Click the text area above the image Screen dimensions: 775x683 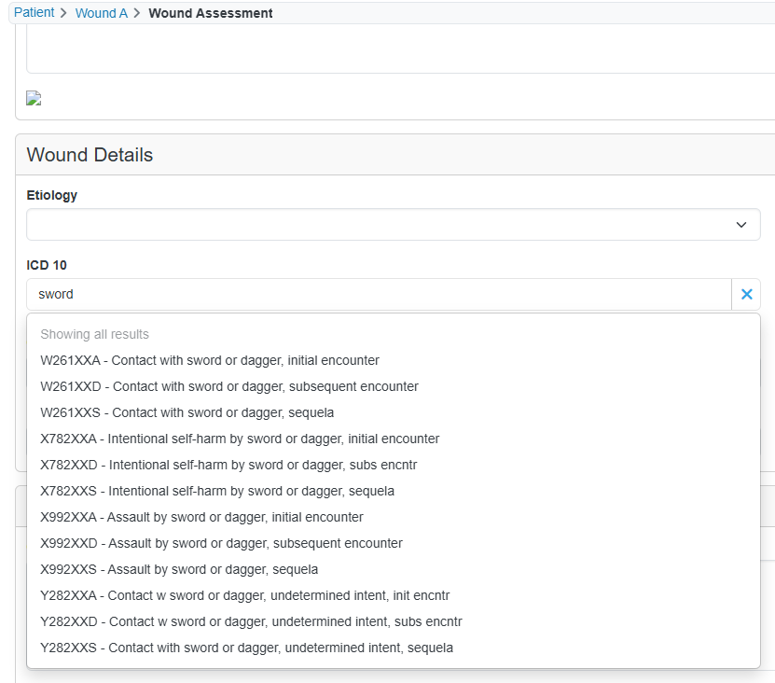(400, 49)
